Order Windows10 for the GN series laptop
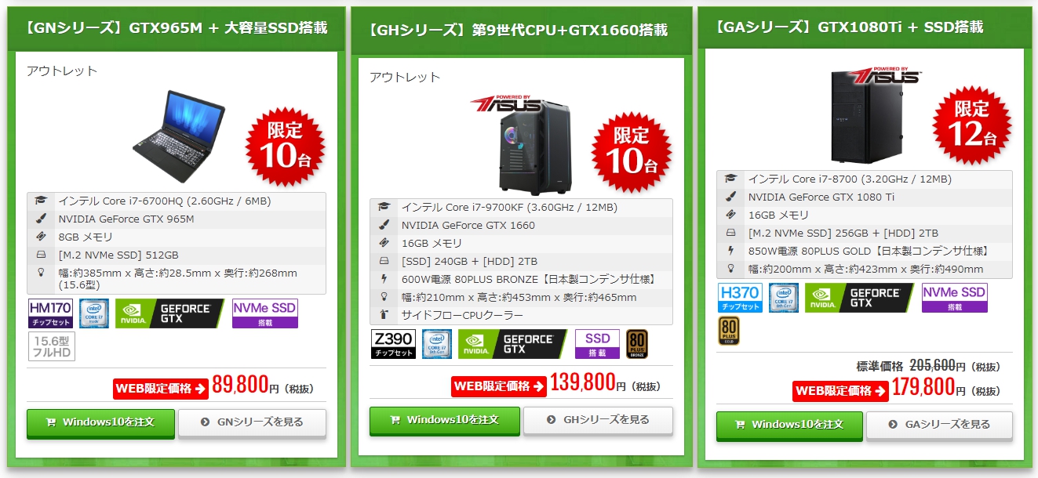 (100, 422)
